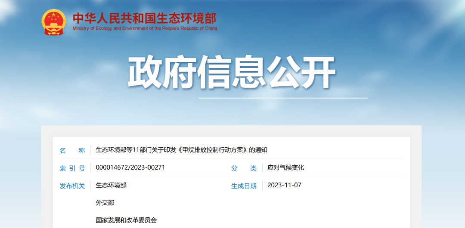This screenshot has height=228, width=465.
Task: Click the category value 应对气候变化
Action: coord(285,168)
